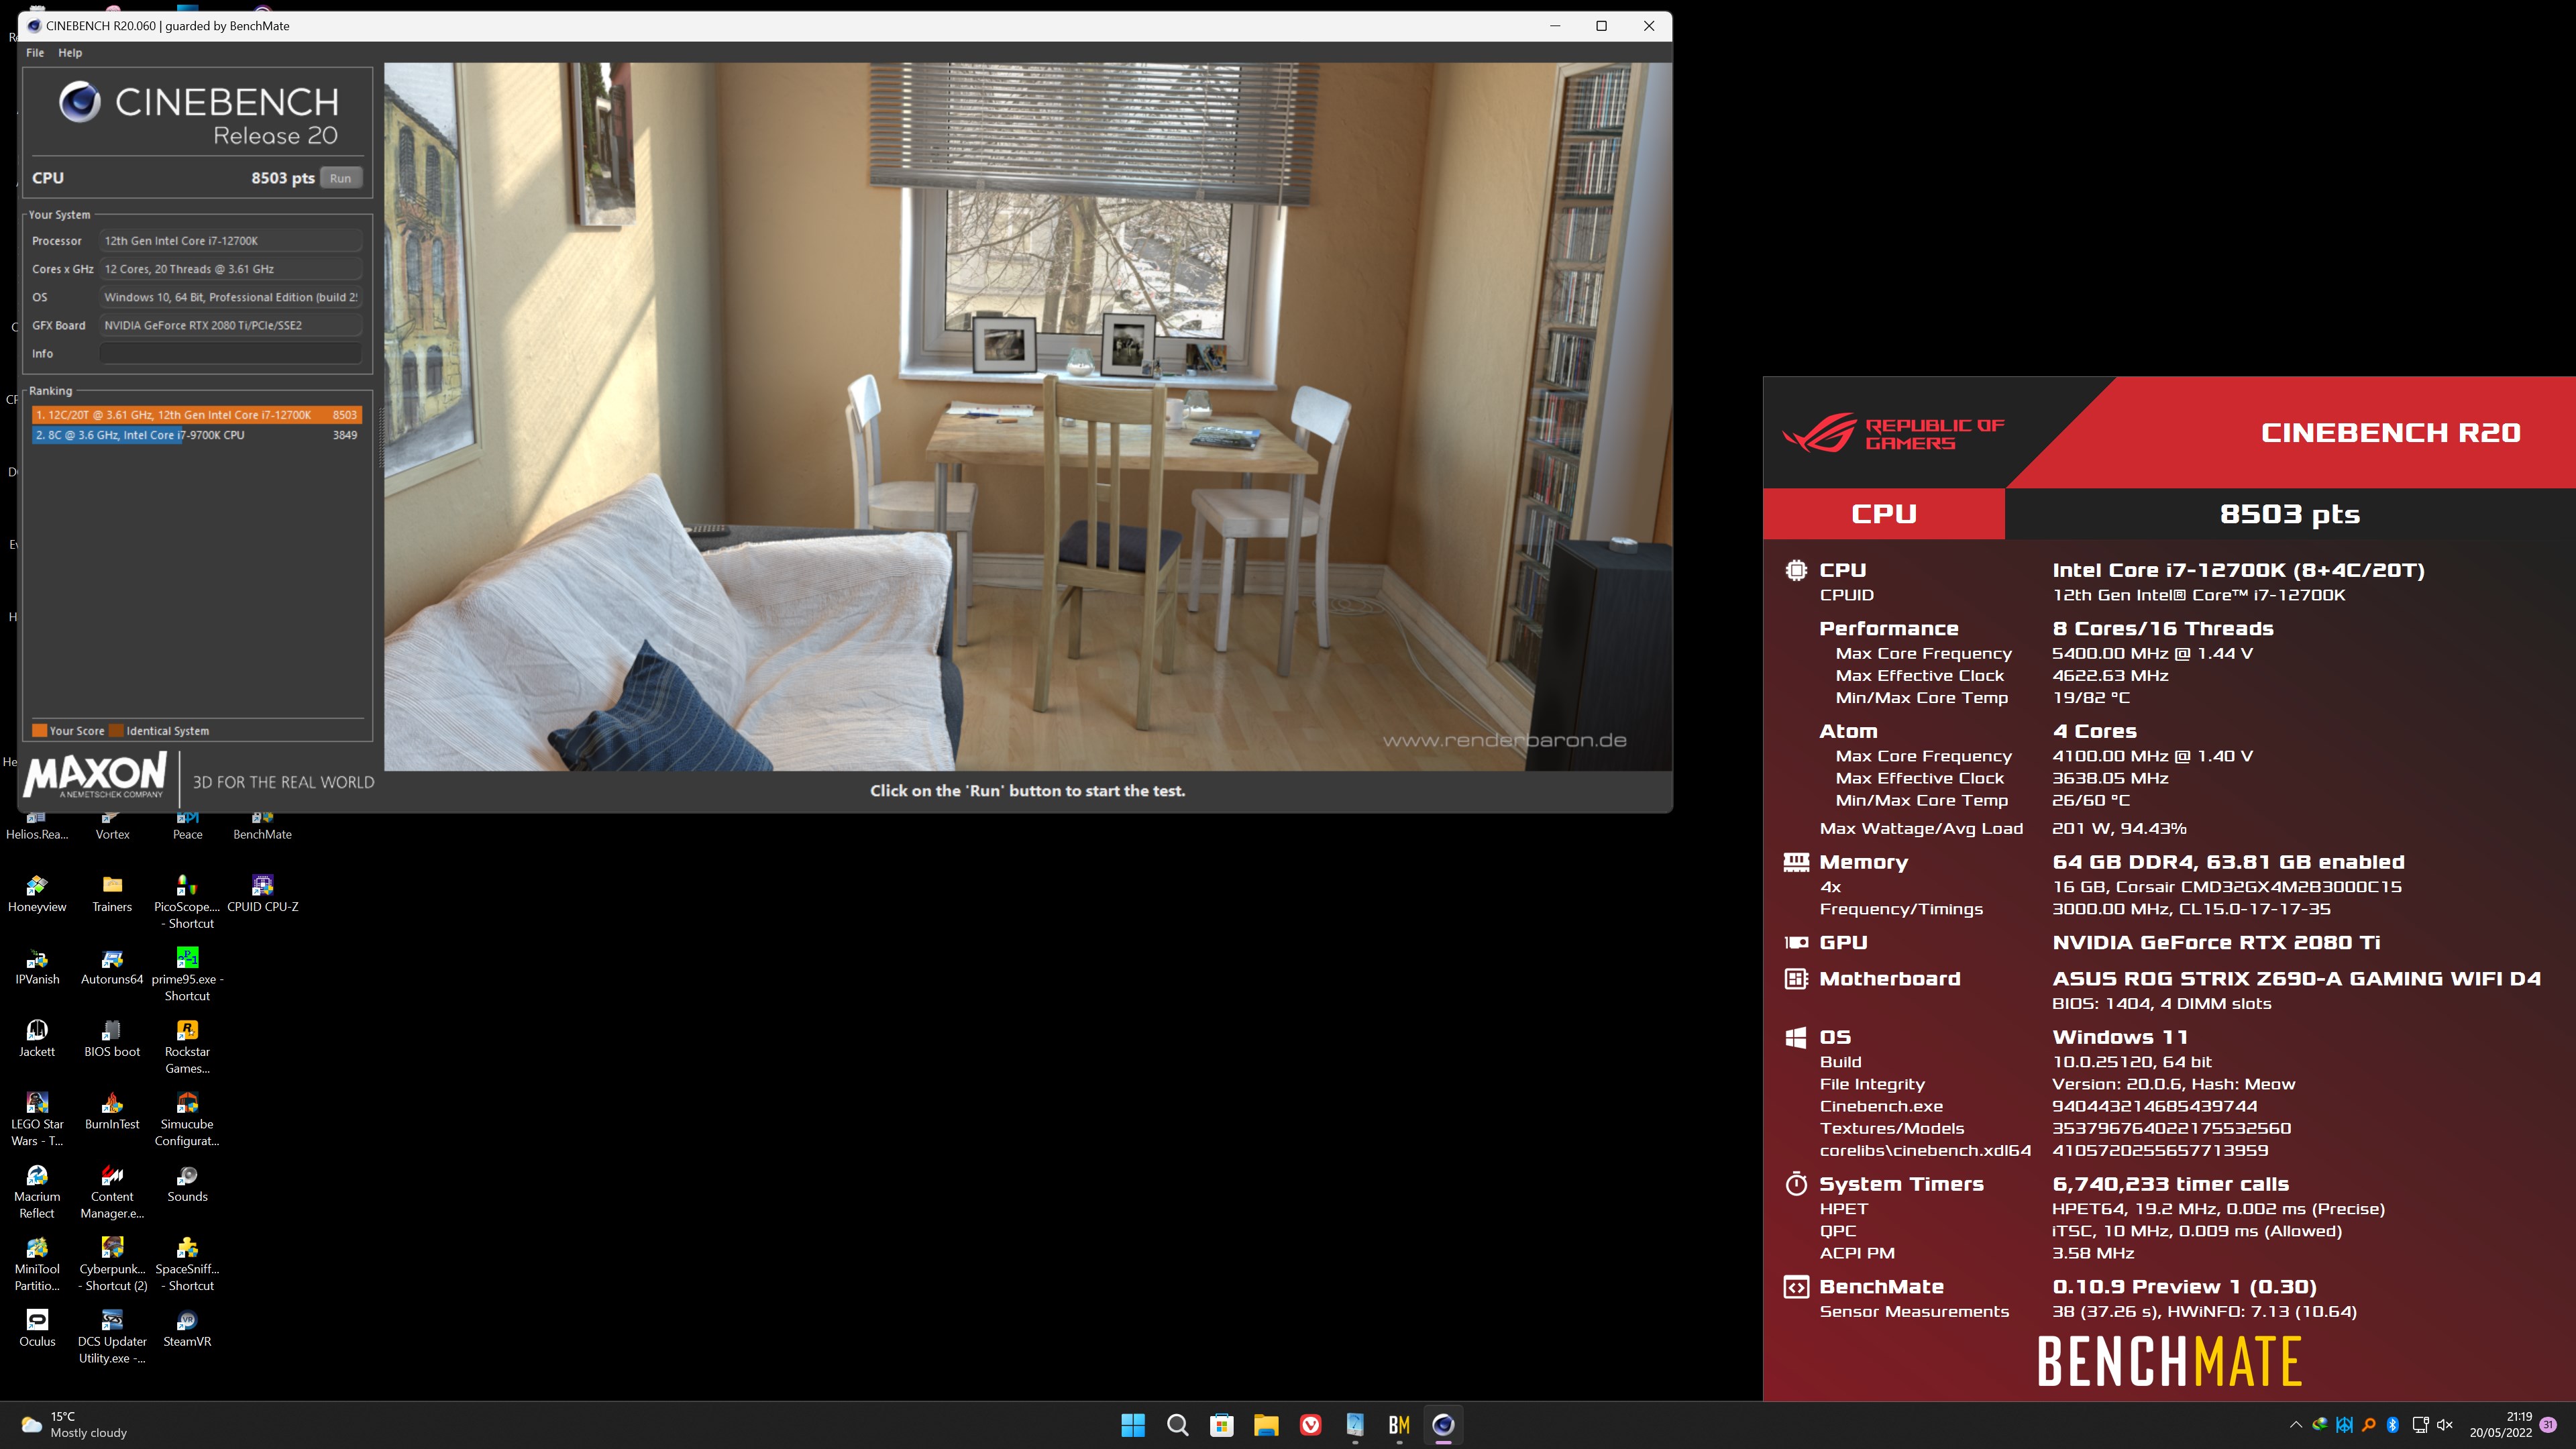Open the Autoruns64 desktop icon
The height and width of the screenshot is (1449, 2576).
point(112,967)
